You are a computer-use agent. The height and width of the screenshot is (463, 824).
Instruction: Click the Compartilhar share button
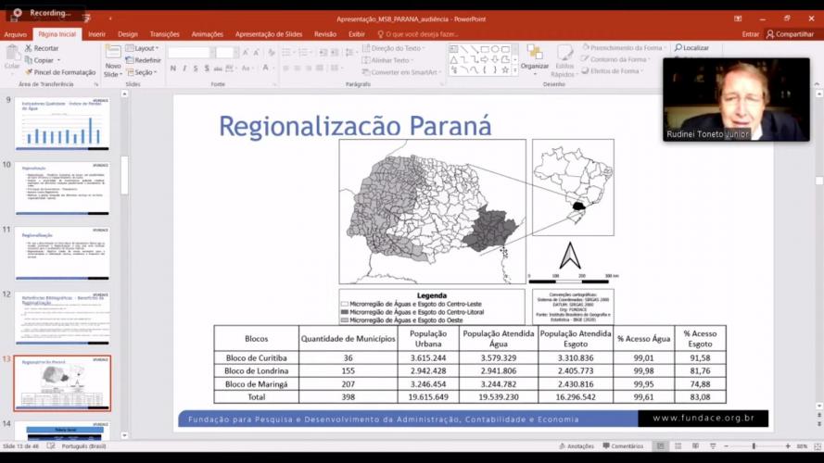tap(790, 34)
